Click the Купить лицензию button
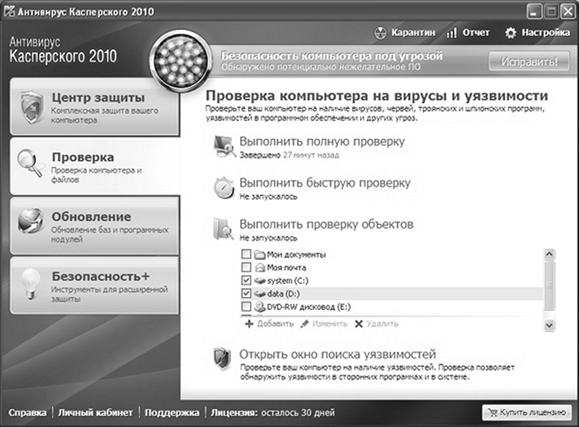The width and height of the screenshot is (579, 427). (x=527, y=412)
